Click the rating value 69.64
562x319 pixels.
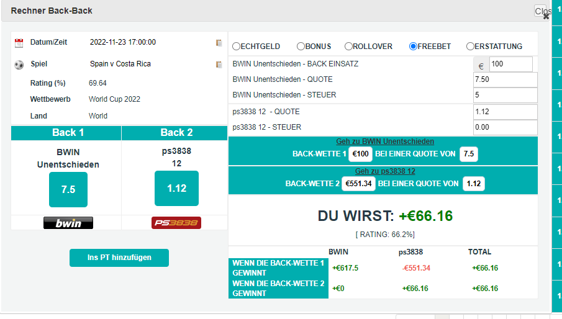click(97, 83)
